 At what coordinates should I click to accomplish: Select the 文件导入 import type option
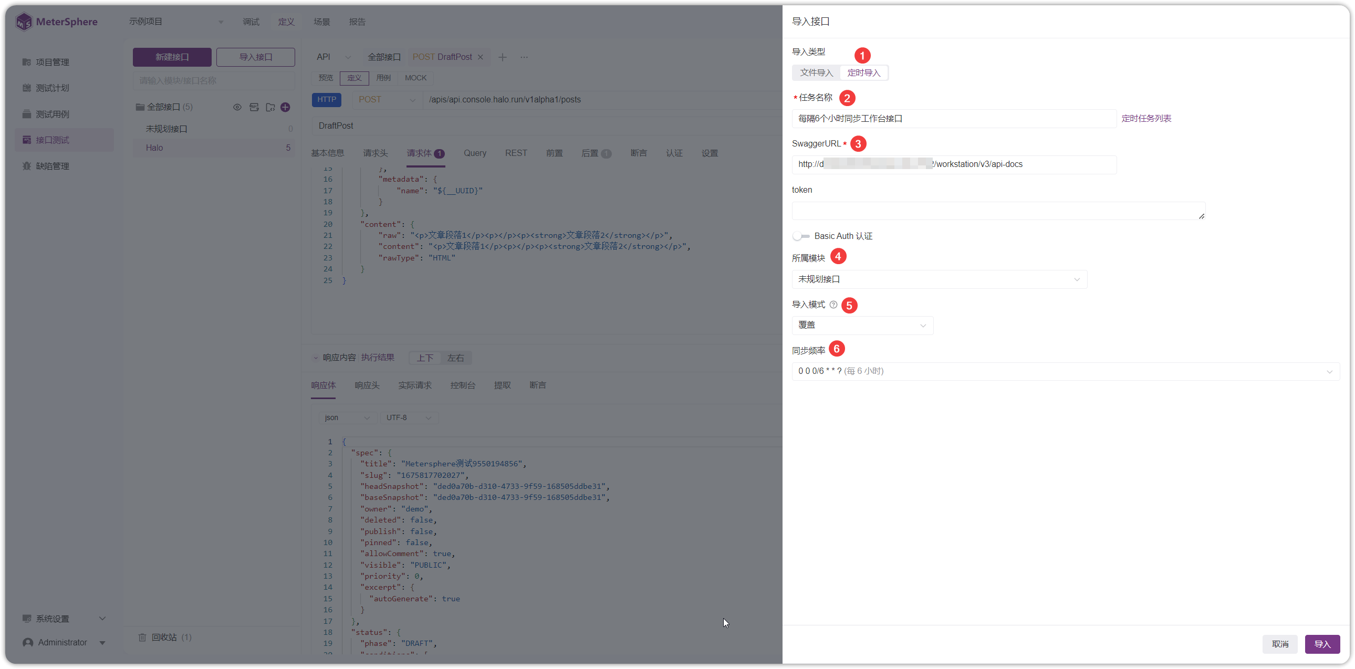point(816,73)
